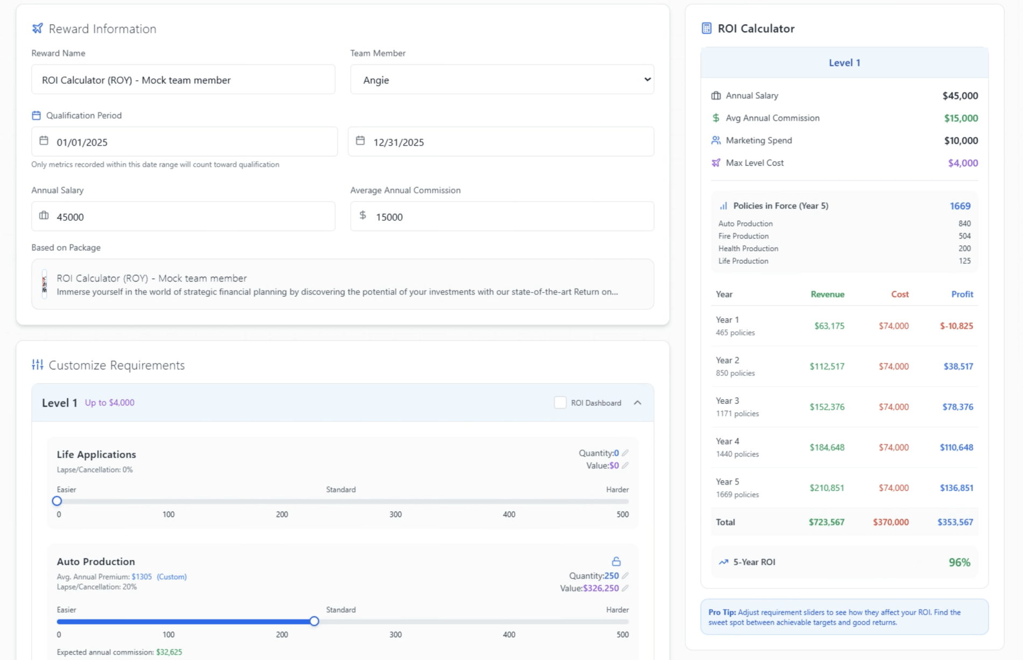
Task: Click the ROI Calculator calculator icon
Action: [x=706, y=28]
